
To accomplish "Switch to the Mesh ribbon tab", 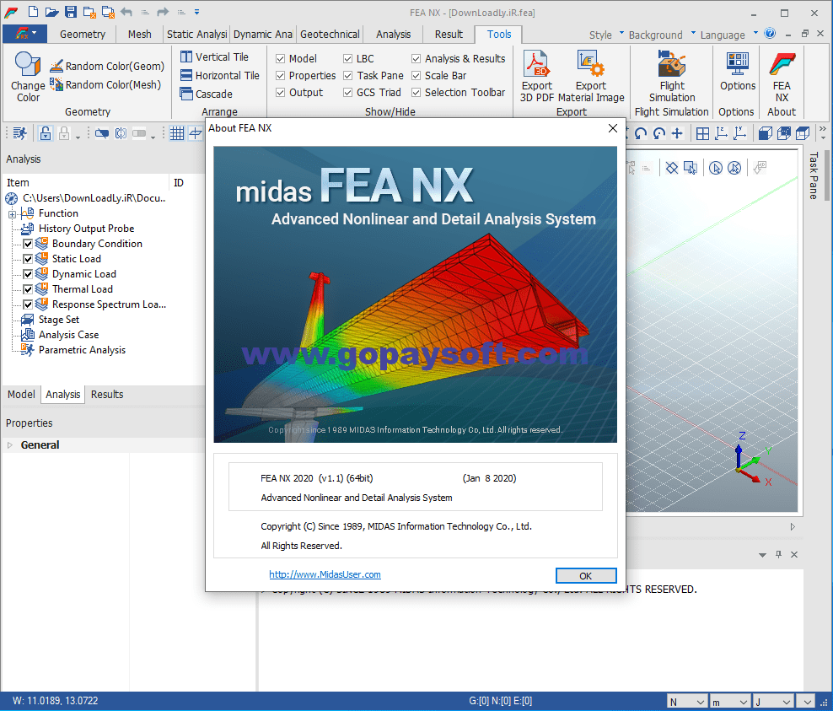I will pos(139,34).
